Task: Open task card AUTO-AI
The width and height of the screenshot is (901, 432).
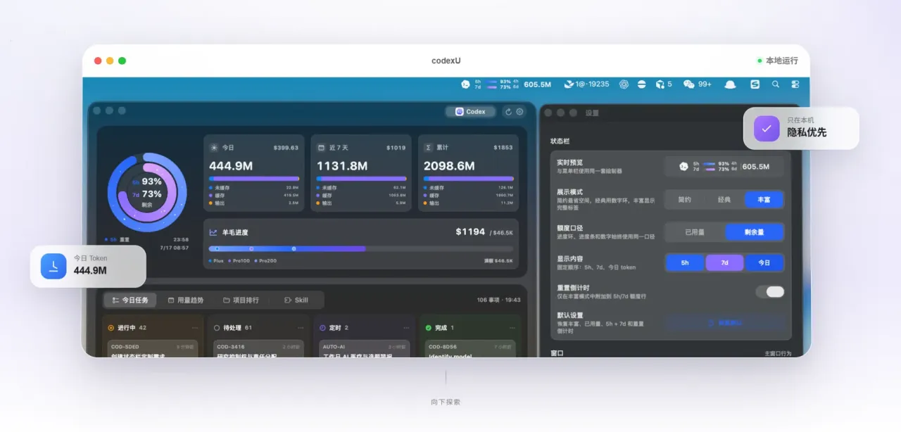Action: (365, 350)
